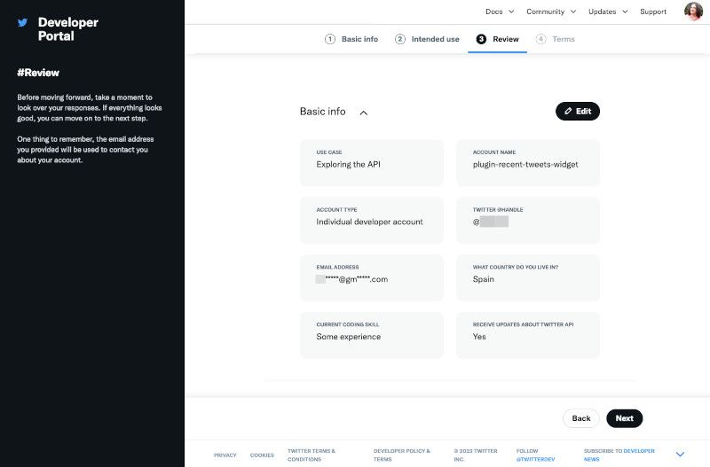Click 'Yes' receive updates value
Viewport: 710px width, 467px height.
[479, 337]
